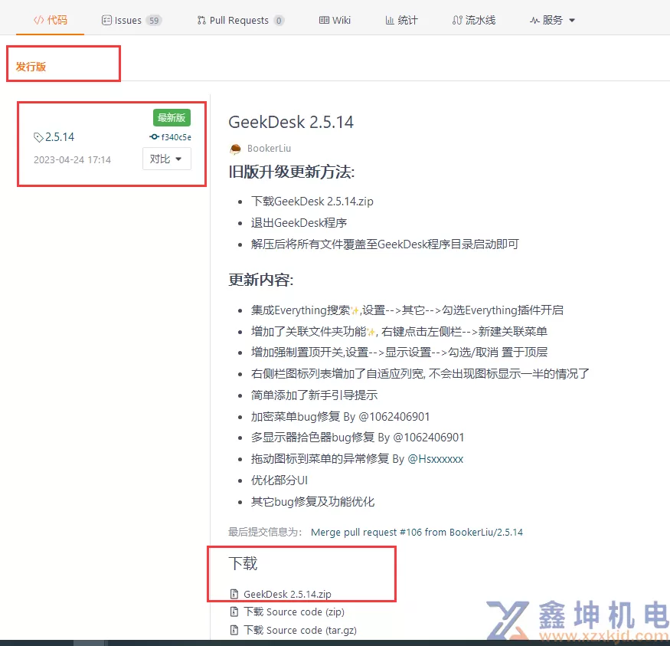The width and height of the screenshot is (670, 646).
Task: Click BookerLiu's avatar image
Action: pos(235,149)
